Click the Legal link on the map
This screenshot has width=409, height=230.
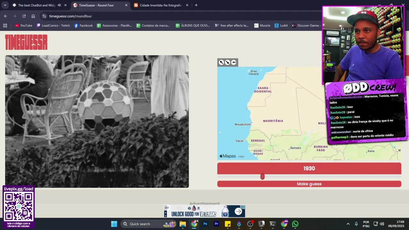pyautogui.click(x=241, y=157)
